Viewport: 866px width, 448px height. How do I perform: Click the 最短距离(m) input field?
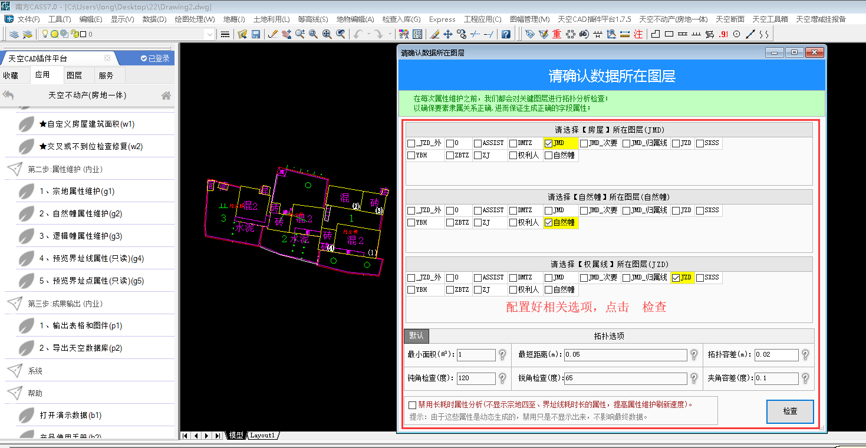pos(625,355)
